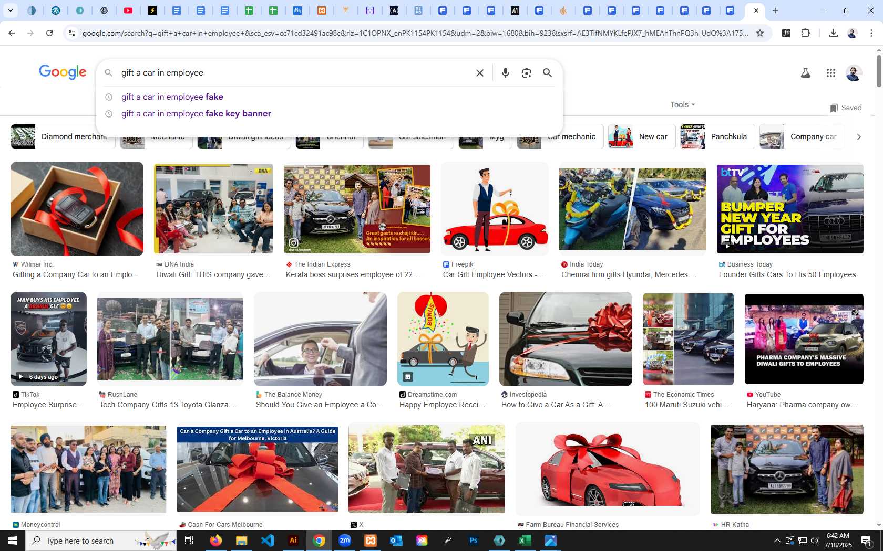Expand the Tools menu
Screen dimensions: 883x551
click(682, 104)
